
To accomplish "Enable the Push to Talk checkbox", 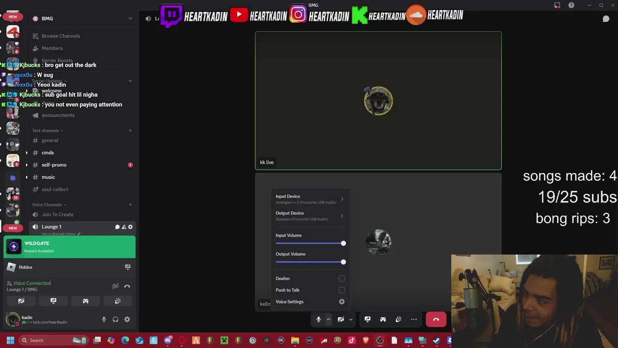I will (342, 290).
